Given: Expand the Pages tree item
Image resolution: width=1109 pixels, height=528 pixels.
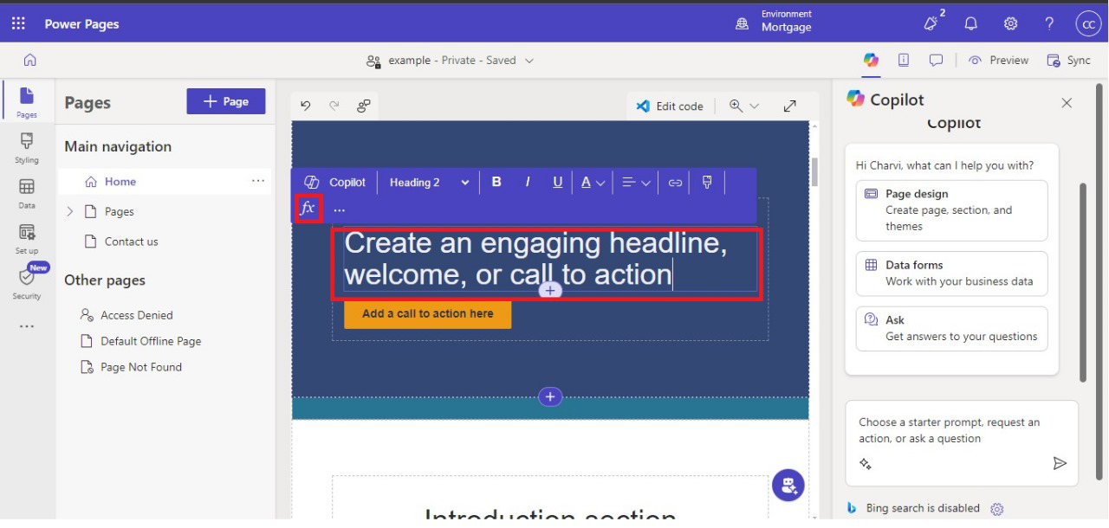Looking at the screenshot, I should [70, 211].
